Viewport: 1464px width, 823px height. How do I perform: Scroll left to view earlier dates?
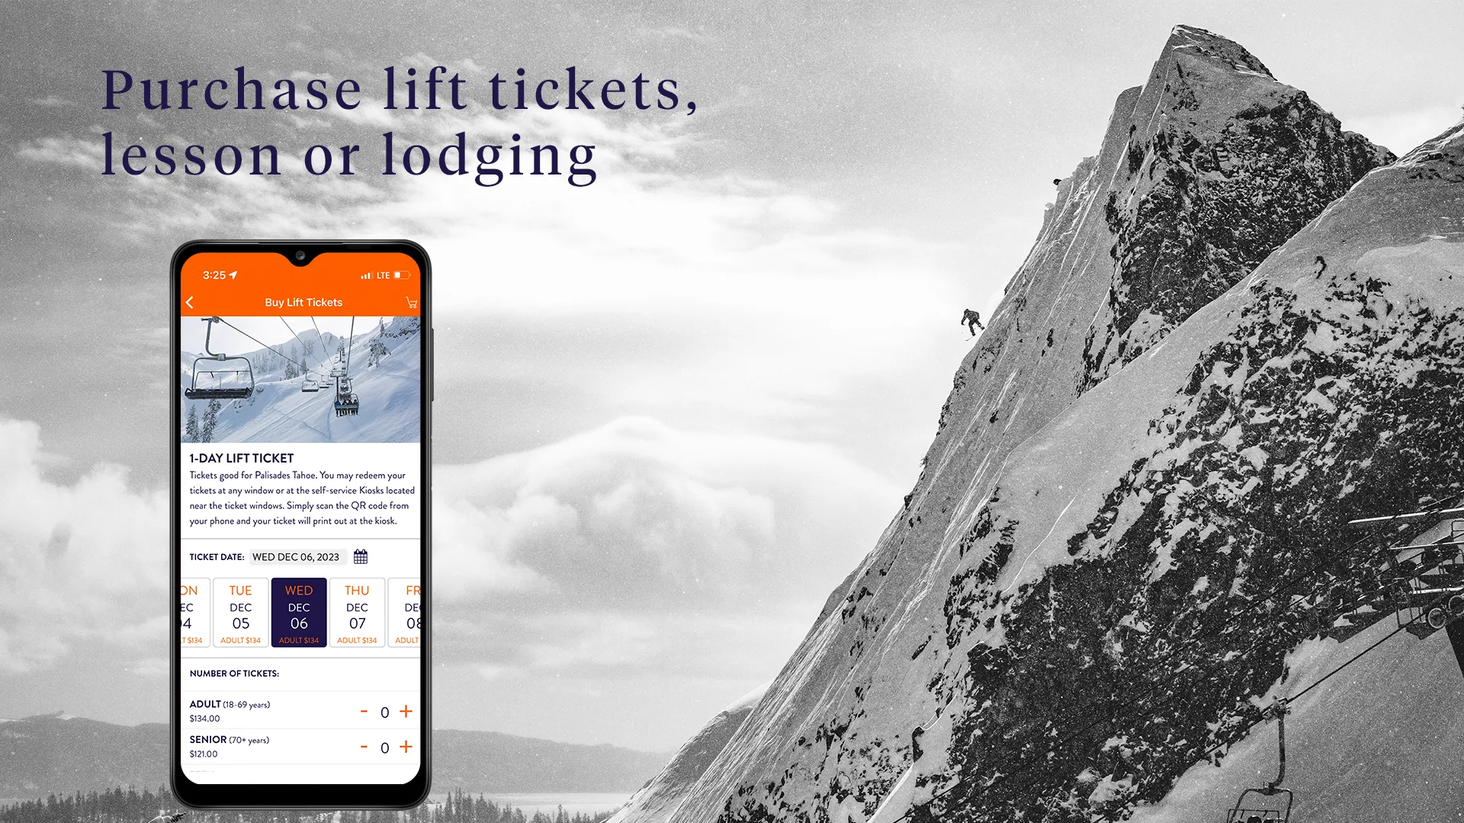(191, 611)
